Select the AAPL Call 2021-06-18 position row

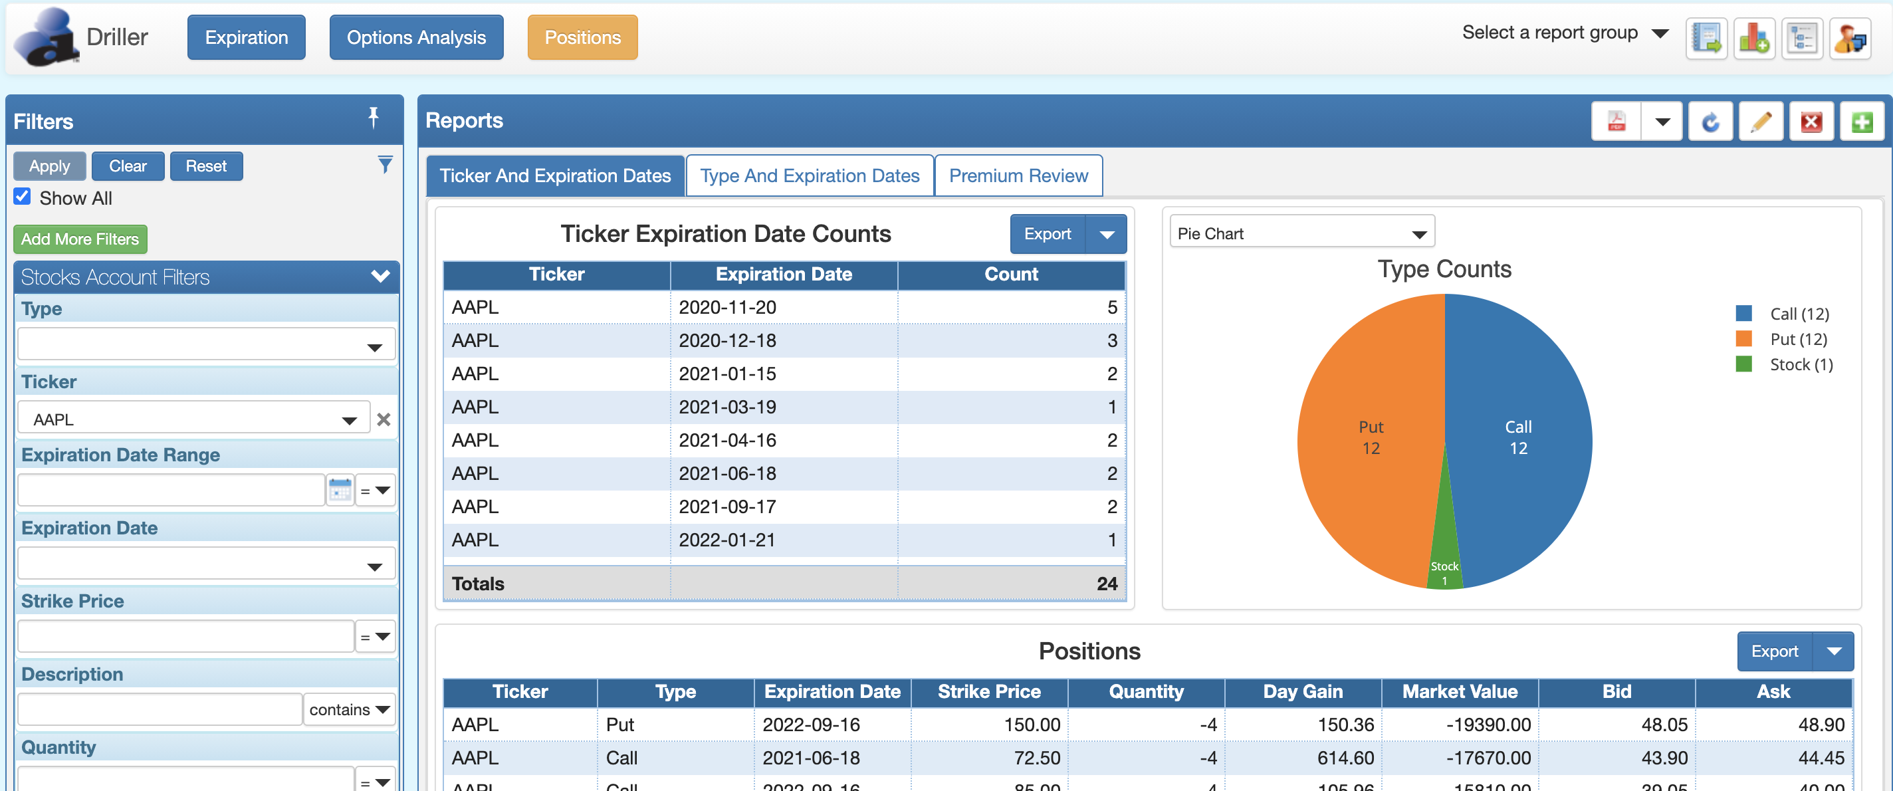1147,758
